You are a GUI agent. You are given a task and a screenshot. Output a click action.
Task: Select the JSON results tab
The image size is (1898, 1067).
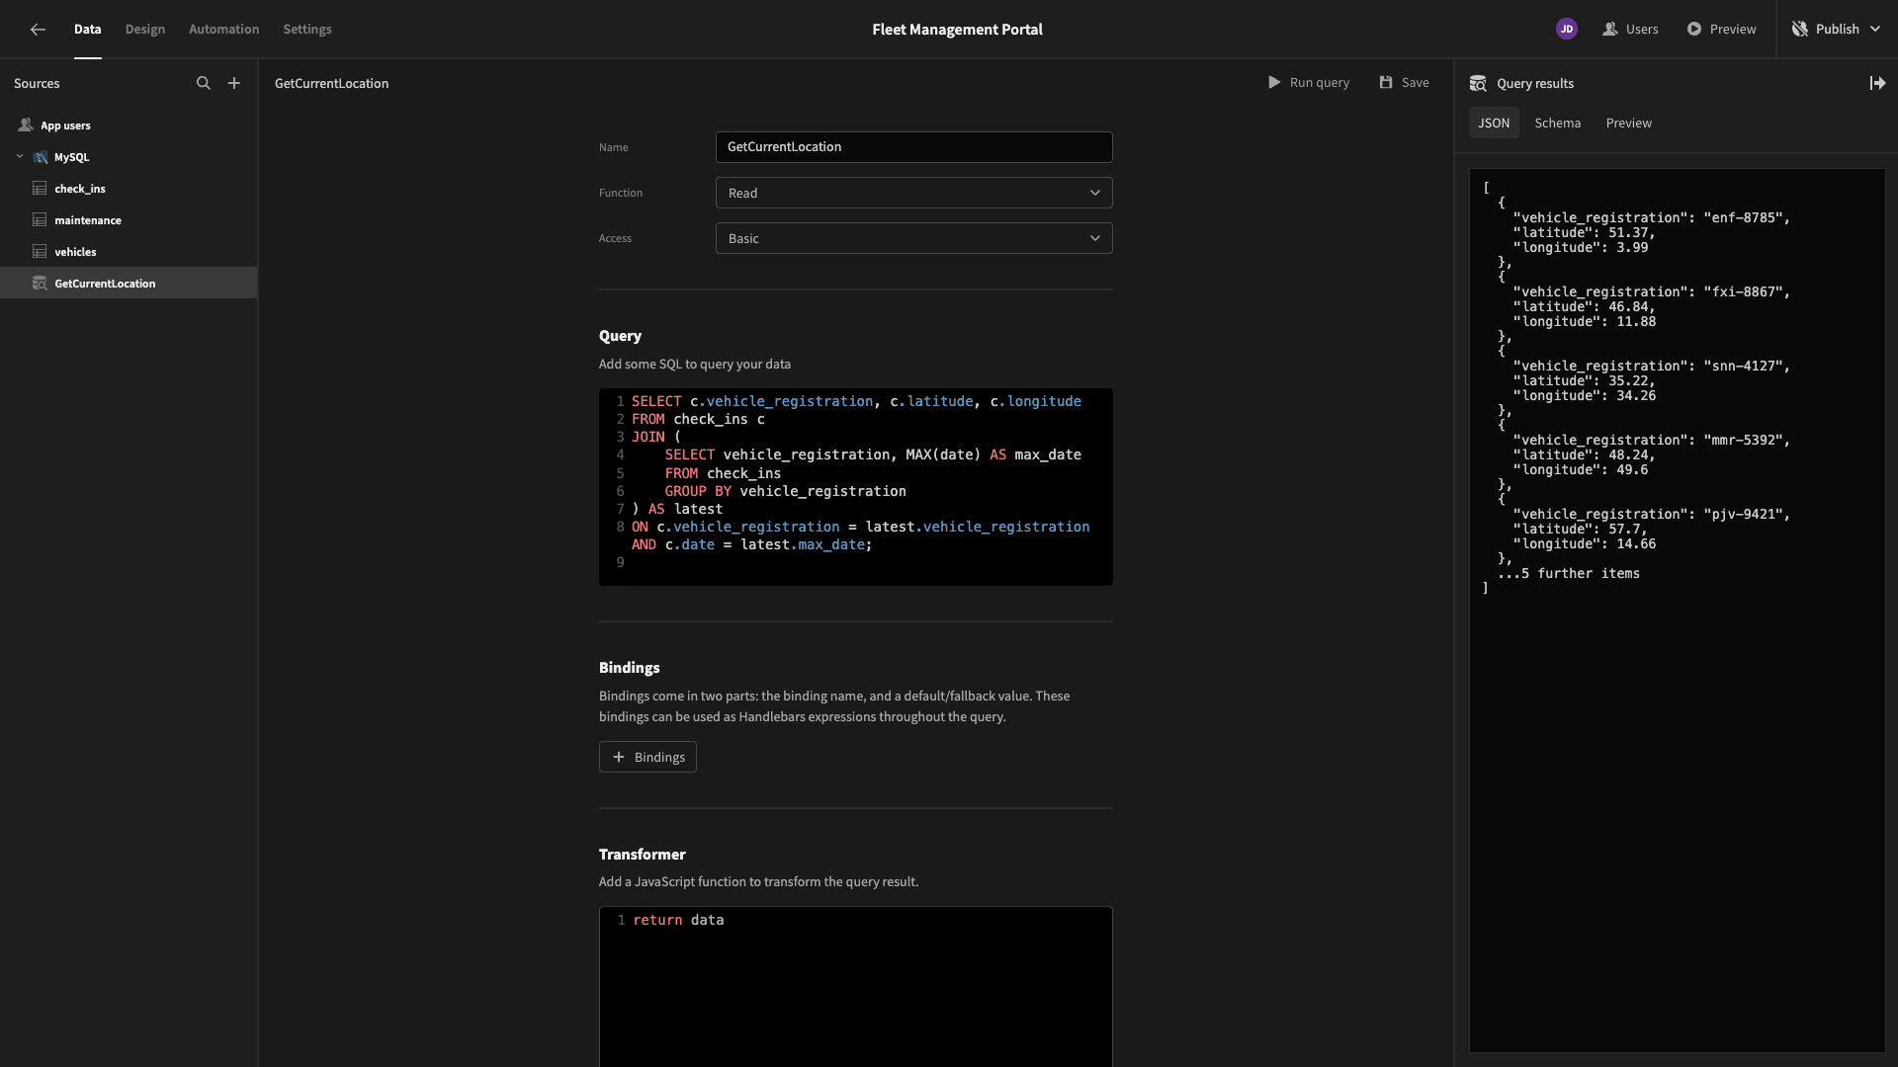tap(1494, 123)
